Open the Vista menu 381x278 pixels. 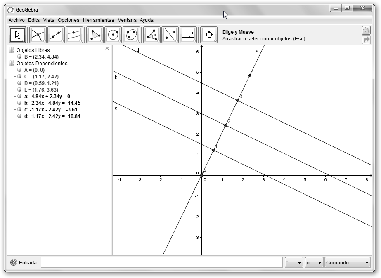[49, 20]
